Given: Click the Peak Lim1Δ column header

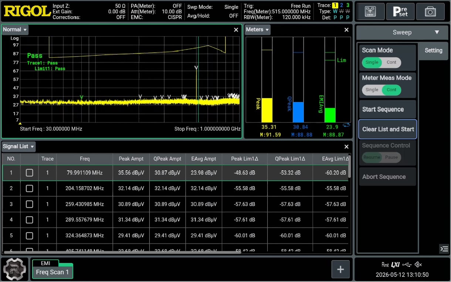Looking at the screenshot, I should point(245,159).
